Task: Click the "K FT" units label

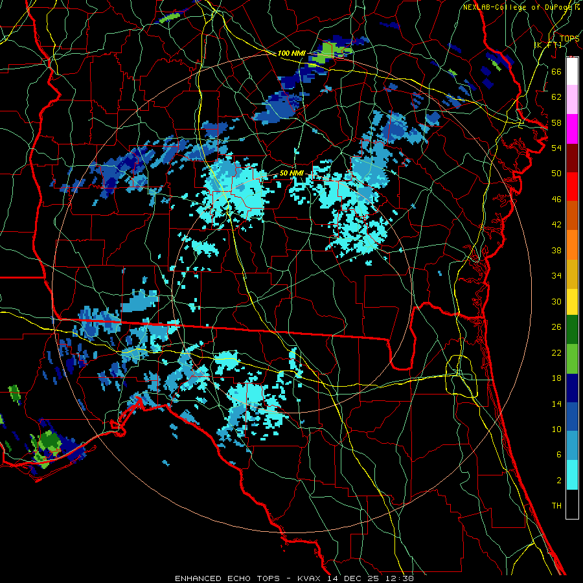Action: coord(548,45)
